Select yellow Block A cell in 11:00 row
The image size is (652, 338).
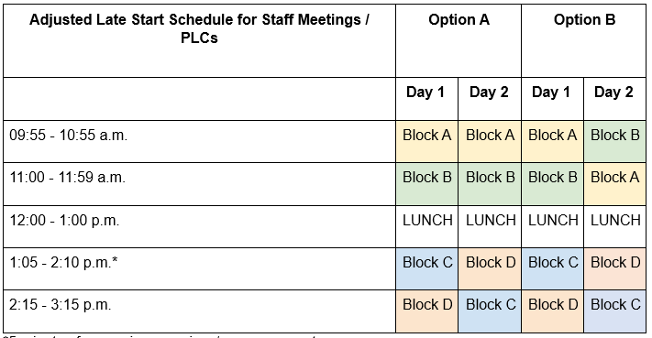(615, 184)
